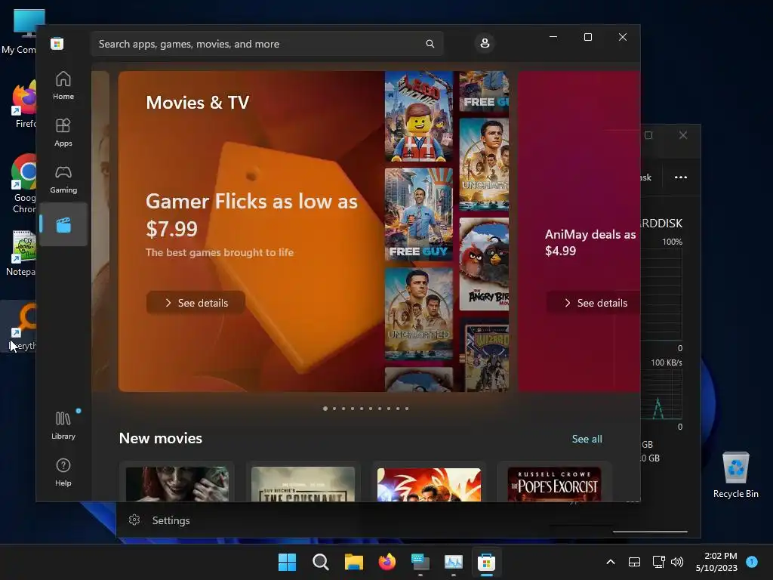Open See all new movies link

587,439
